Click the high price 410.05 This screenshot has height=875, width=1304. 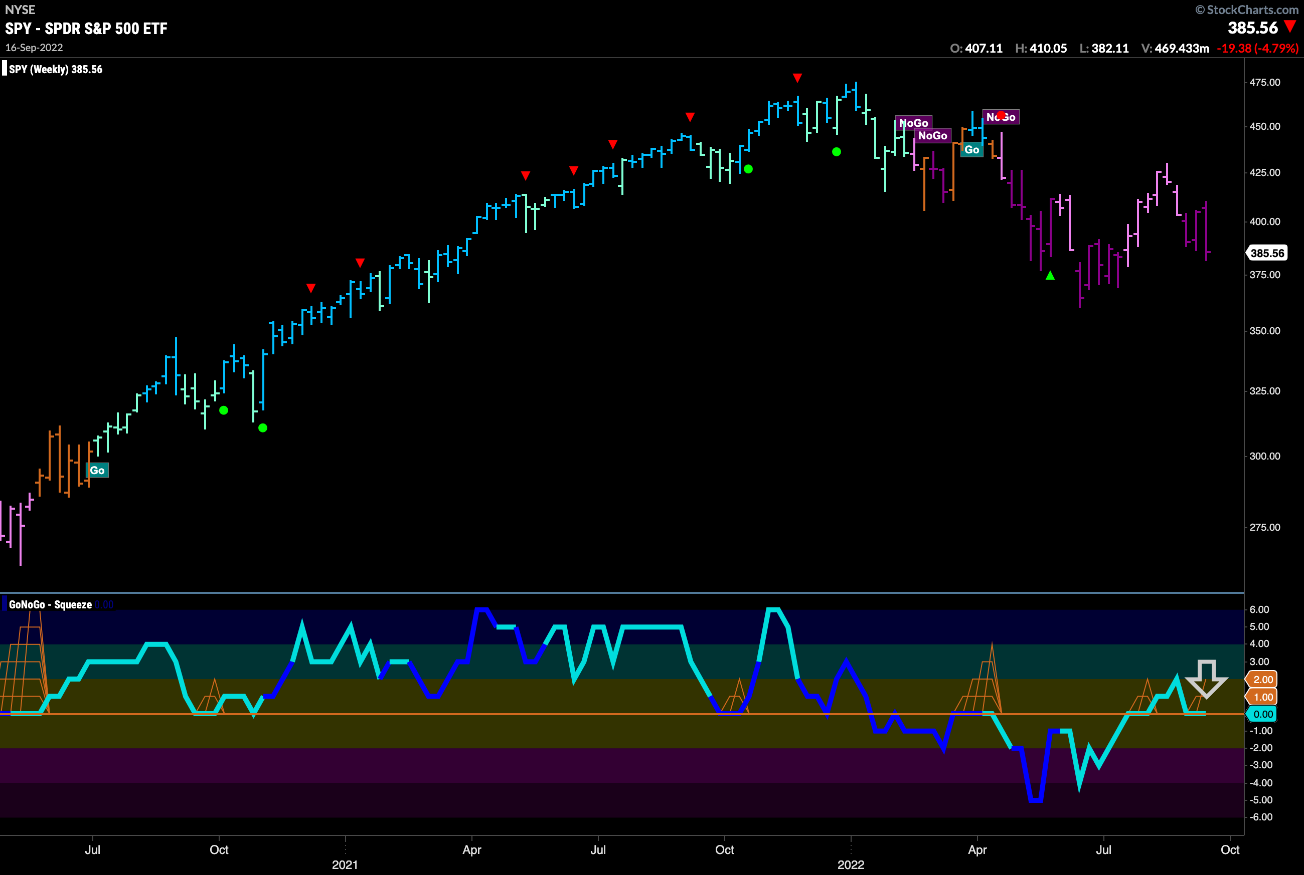tap(1048, 49)
